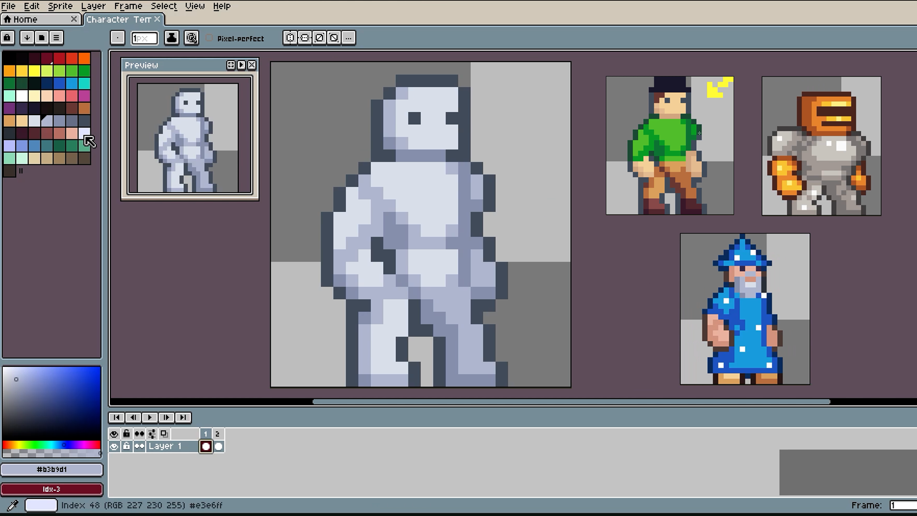Screen dimensions: 917x516
Task: Pick the white palette swatch
Action: (22, 96)
